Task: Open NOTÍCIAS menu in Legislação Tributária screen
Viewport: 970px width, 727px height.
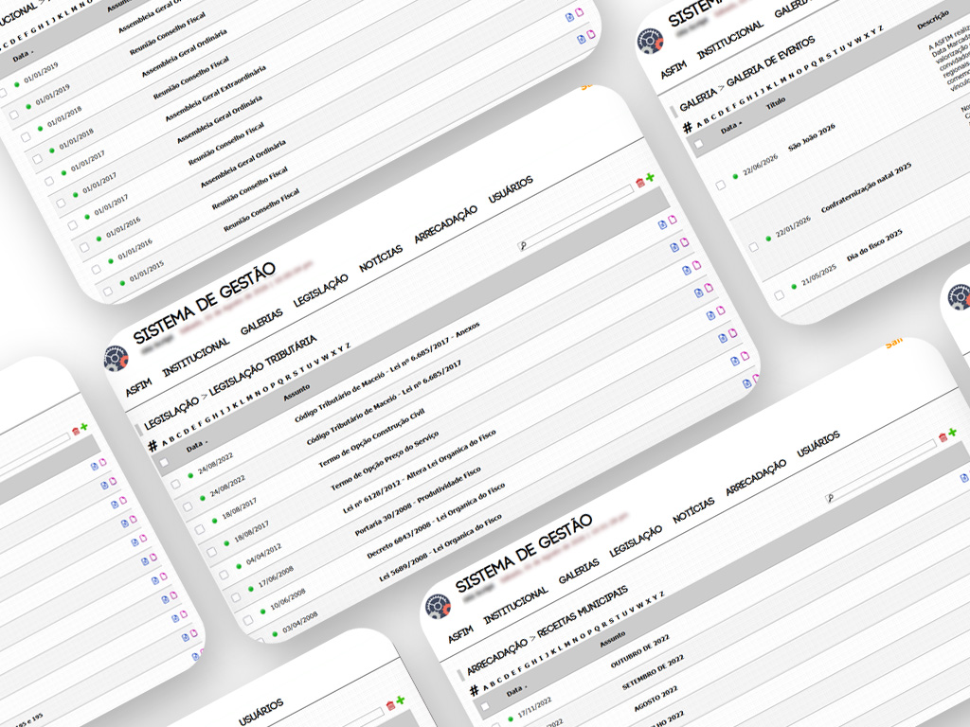Action: tap(381, 257)
